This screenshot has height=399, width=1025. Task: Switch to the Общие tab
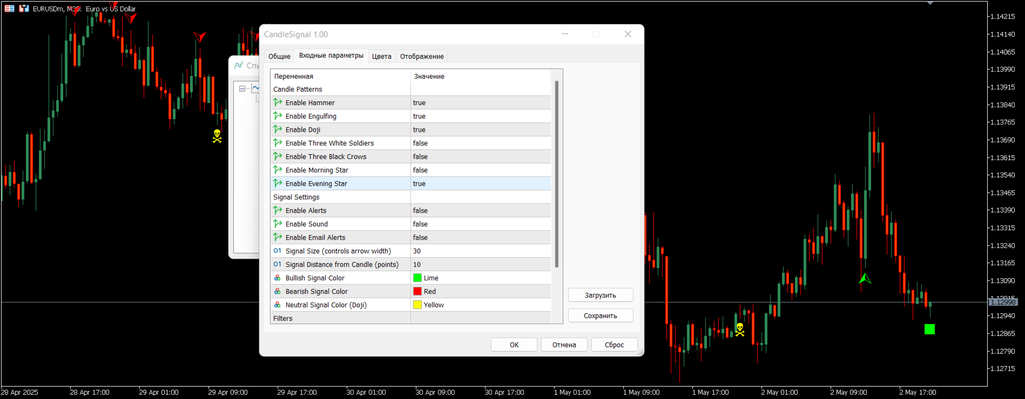[279, 56]
